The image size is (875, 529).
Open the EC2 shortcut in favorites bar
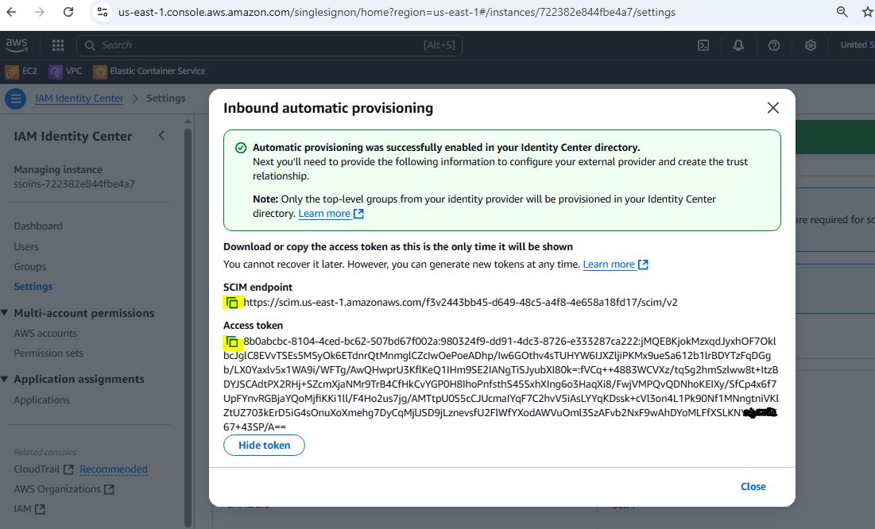pyautogui.click(x=22, y=71)
